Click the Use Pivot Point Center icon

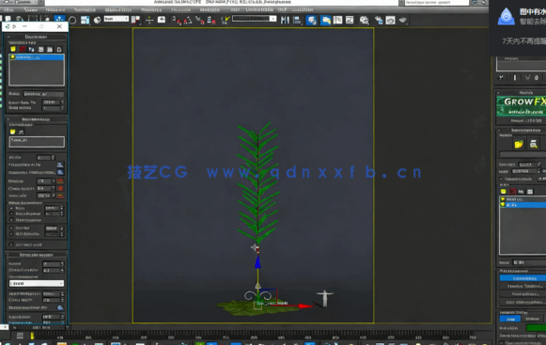click(x=135, y=21)
